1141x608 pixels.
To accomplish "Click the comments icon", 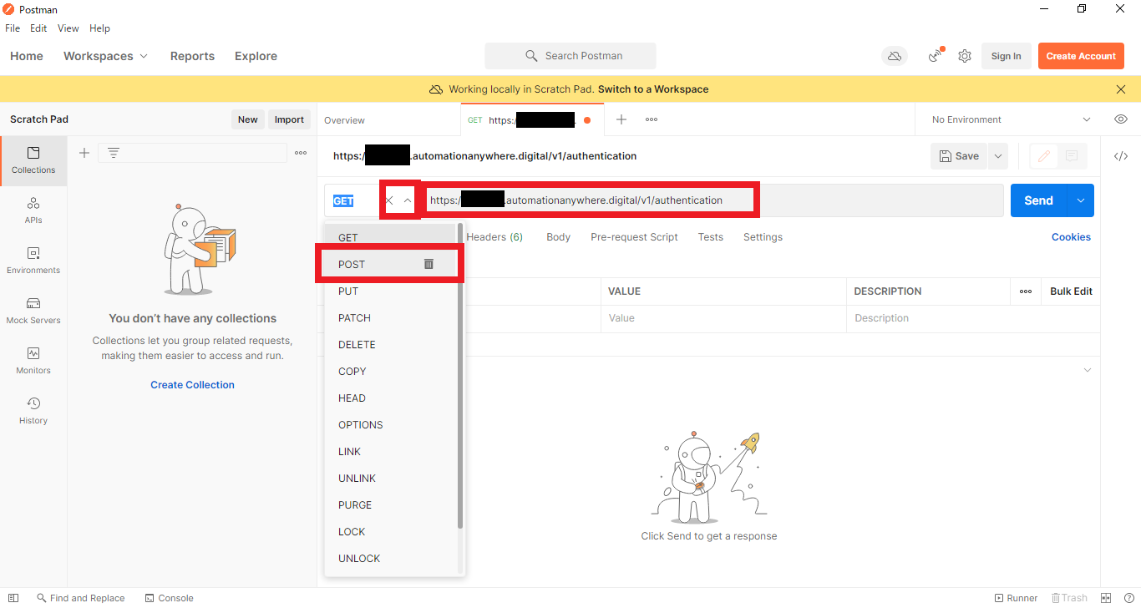I will 1072,156.
